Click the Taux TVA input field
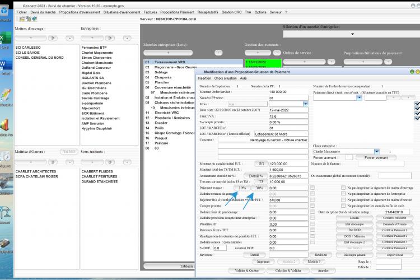The width and height of the screenshot is (420, 280). pyautogui.click(x=288, y=116)
